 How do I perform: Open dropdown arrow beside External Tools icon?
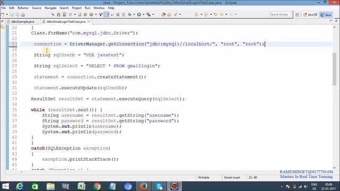point(153,14)
